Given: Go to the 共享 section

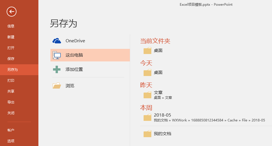Looking at the screenshot, I should click(x=11, y=91).
